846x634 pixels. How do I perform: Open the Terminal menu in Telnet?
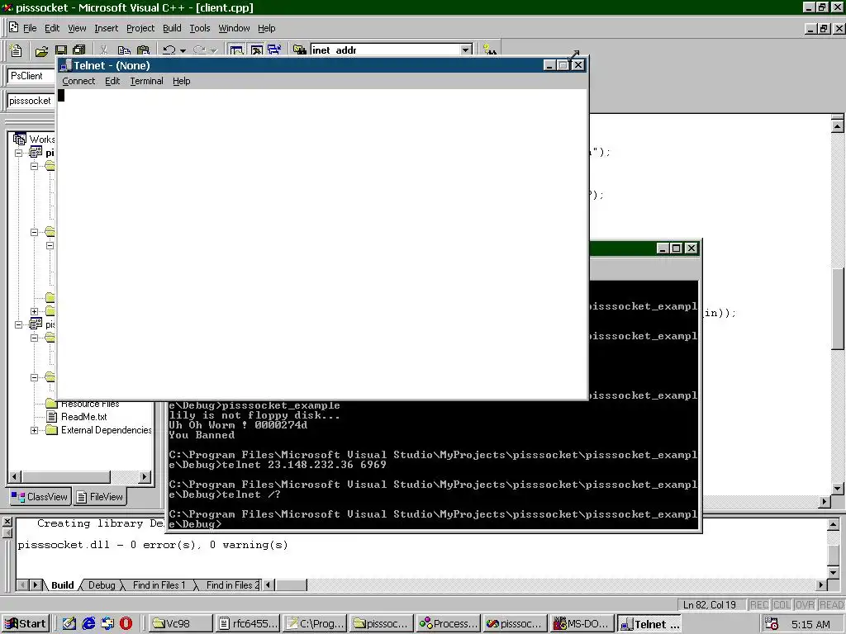click(x=146, y=81)
